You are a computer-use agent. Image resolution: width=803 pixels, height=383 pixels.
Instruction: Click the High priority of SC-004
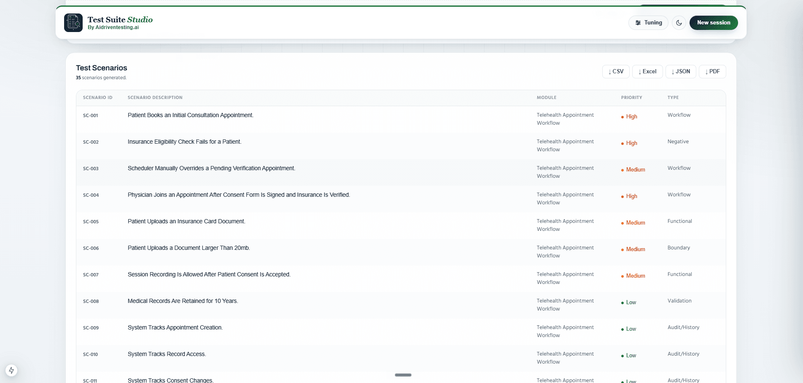[629, 196]
